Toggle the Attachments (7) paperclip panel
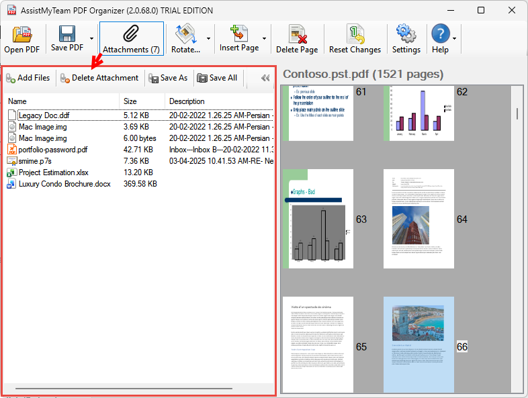Viewport: 528px width, 398px height. click(x=131, y=35)
